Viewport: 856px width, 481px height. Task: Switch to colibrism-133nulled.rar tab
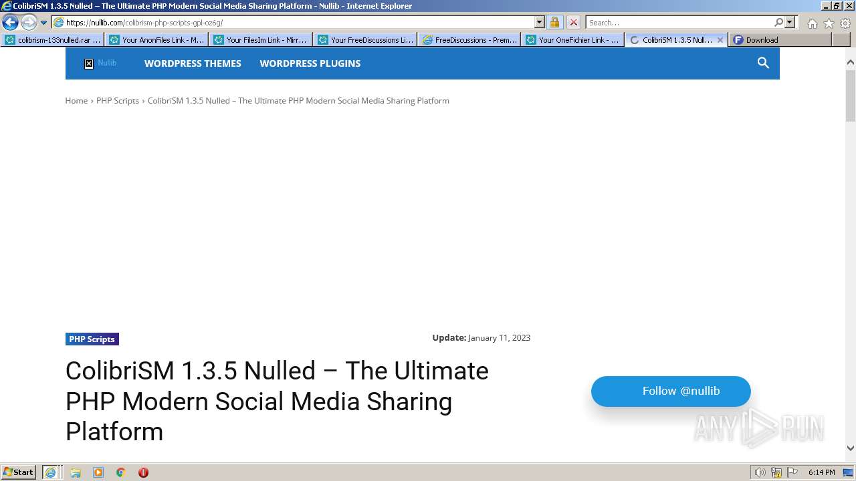click(53, 39)
